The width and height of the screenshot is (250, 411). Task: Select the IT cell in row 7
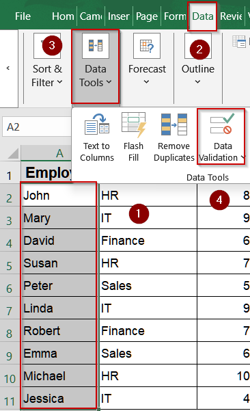[148, 308]
